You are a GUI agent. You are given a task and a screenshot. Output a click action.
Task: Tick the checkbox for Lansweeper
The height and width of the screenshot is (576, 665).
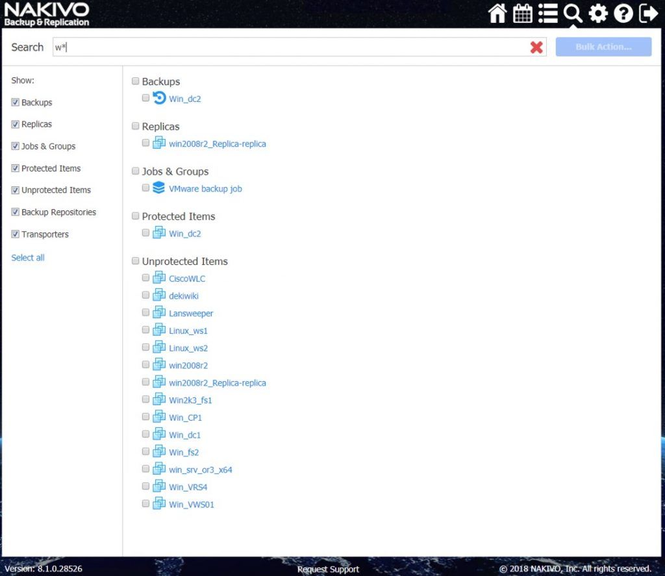point(145,312)
